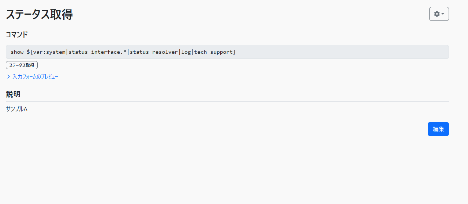Viewport: 468px width, 204px height.
Task: Click "log" option in the command text
Action: (186, 52)
